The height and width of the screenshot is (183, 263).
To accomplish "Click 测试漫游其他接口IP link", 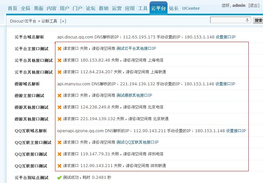I will (134, 95).
